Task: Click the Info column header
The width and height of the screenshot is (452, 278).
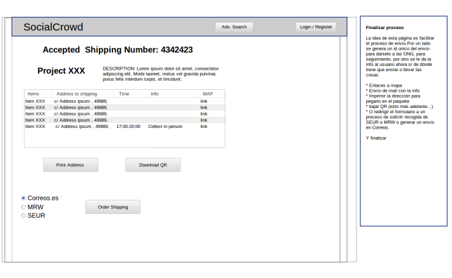Action: click(x=154, y=94)
